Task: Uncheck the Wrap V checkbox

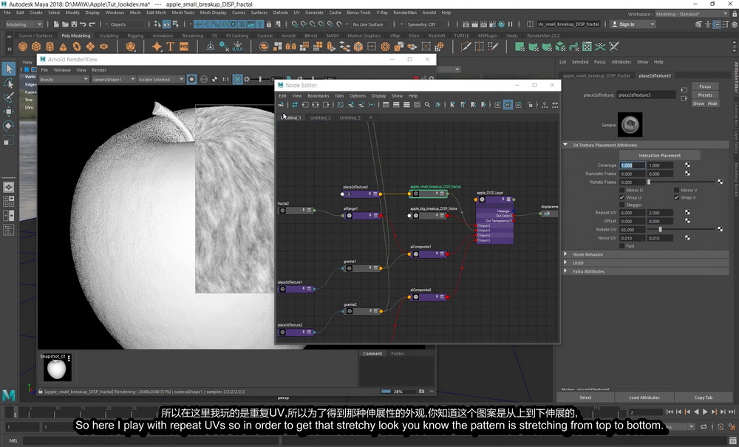Action: coord(676,198)
